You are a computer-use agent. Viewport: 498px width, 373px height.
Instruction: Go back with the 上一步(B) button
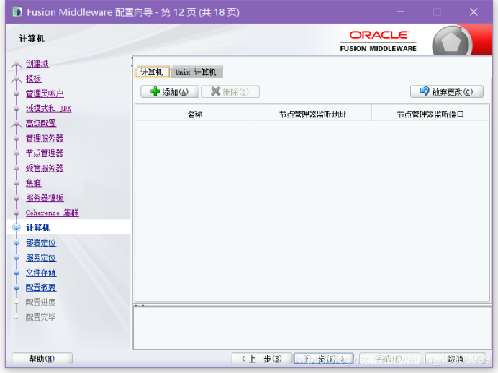point(261,359)
